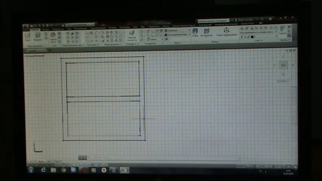The image size is (322, 181).
Task: Open the No Filter selection button
Action: click(x=206, y=32)
